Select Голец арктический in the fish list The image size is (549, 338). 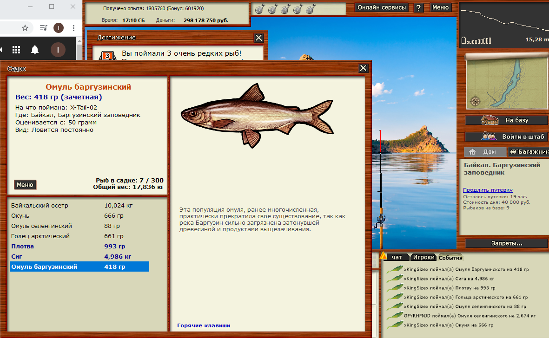point(79,236)
